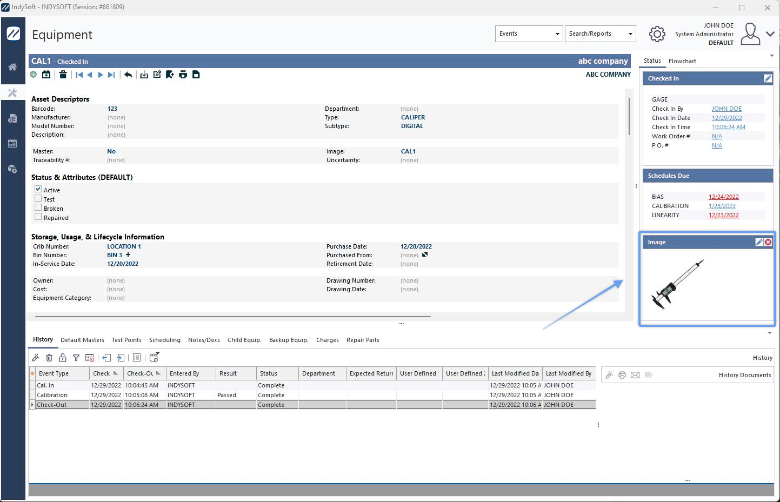Click the magic wand icon in History toolbar
This screenshot has height=502, width=780.
point(36,358)
